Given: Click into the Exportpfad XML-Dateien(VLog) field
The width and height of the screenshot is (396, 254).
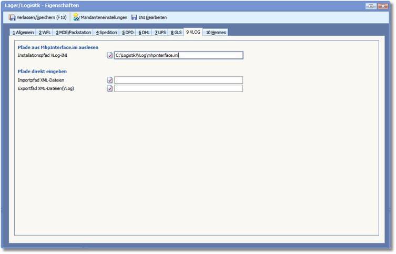Looking at the screenshot, I should pyautogui.click(x=178, y=89).
